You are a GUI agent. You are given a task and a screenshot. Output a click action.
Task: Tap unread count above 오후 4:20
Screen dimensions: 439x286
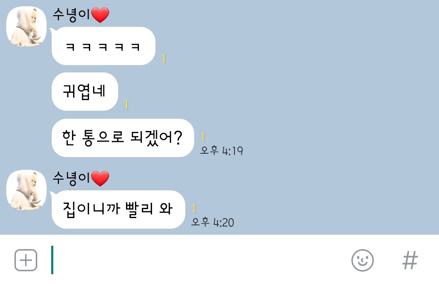(x=194, y=209)
